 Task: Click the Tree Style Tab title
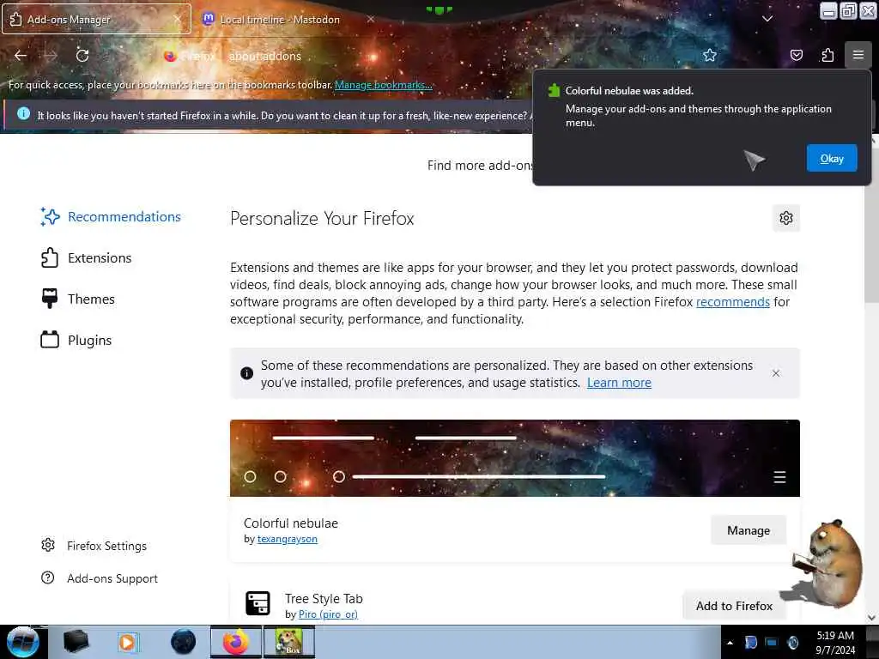324,598
